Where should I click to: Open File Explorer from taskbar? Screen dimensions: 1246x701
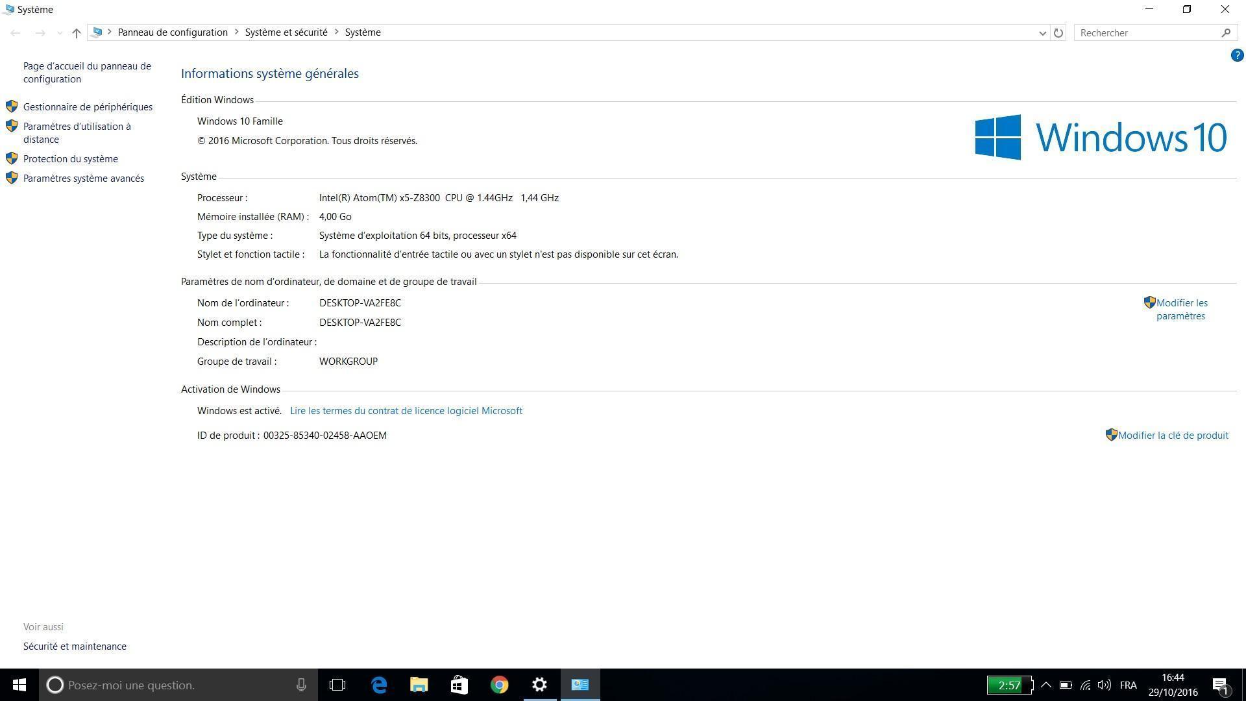pyautogui.click(x=419, y=685)
